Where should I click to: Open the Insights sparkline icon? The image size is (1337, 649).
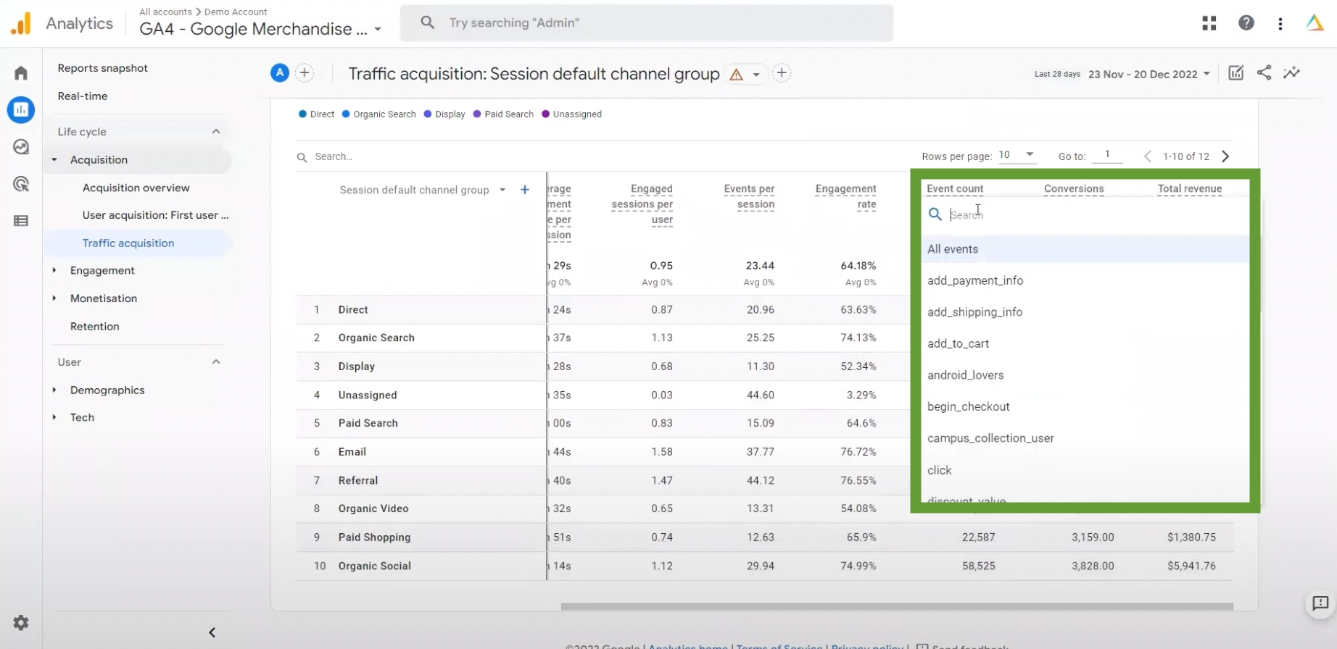click(1291, 72)
